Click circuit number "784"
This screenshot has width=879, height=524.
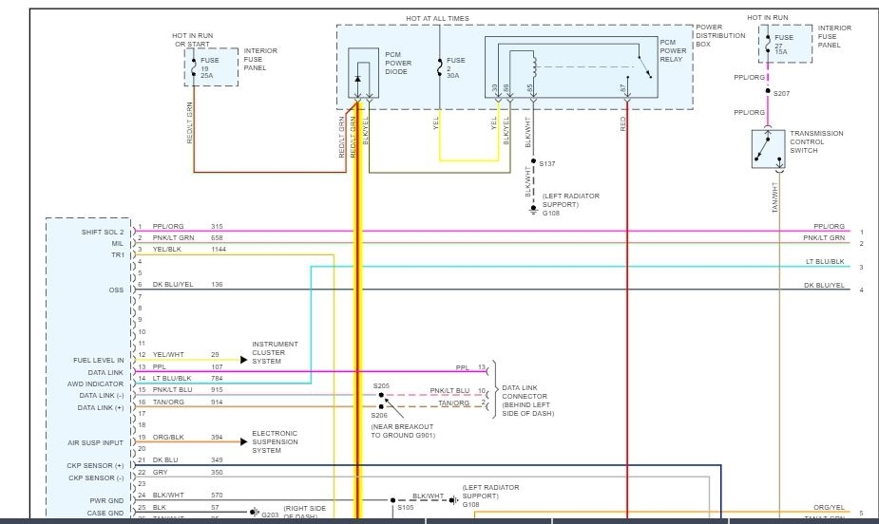pos(217,378)
